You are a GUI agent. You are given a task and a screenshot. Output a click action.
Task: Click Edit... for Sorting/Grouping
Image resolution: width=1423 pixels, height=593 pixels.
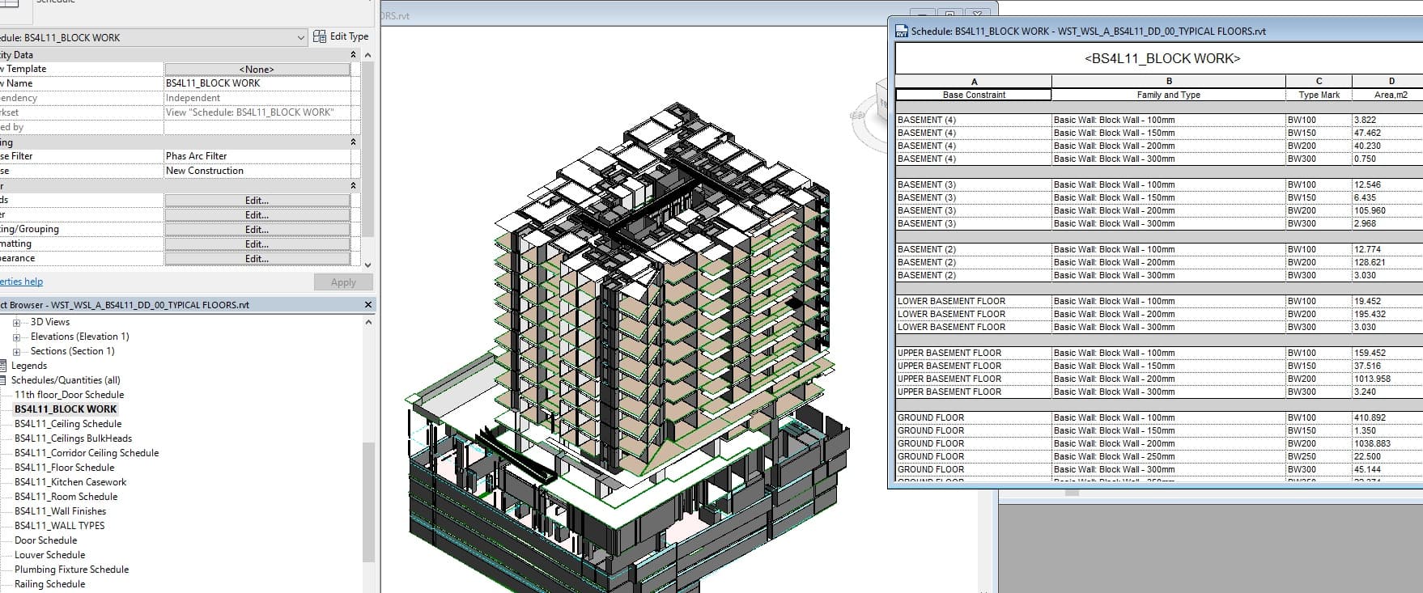(x=257, y=230)
